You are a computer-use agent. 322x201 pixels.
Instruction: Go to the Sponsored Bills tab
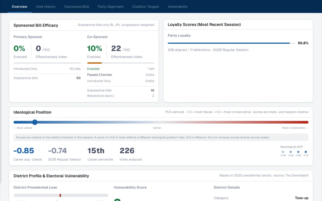coord(76,7)
